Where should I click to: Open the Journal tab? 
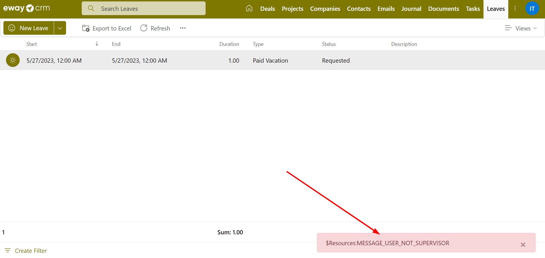click(411, 9)
